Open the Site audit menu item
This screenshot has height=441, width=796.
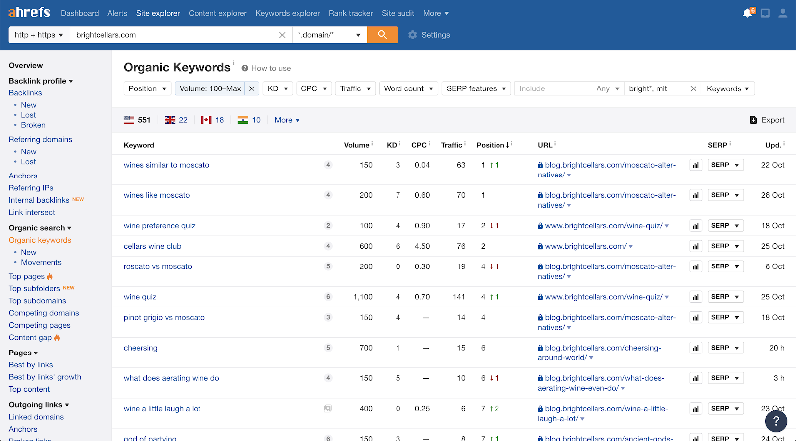pyautogui.click(x=398, y=13)
